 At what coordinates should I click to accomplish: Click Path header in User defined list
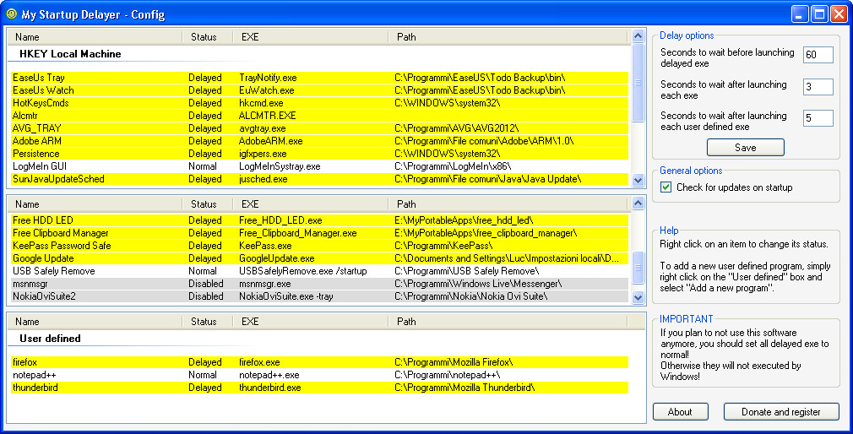tap(508, 322)
